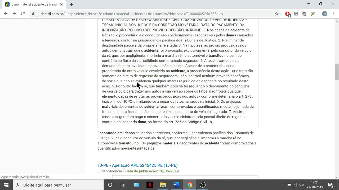Click publication date 10/05/2019 text
Screen dimensions: 339x190
click(x=152, y=171)
